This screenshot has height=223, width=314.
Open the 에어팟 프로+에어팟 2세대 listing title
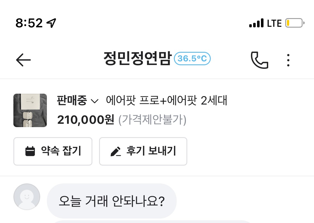167,100
